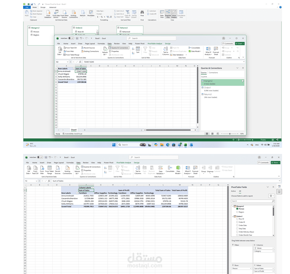The height and width of the screenshot is (274, 290).
Task: Add a new sheet with plus button
Action: click(x=85, y=130)
